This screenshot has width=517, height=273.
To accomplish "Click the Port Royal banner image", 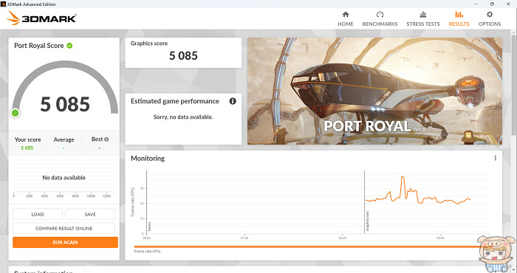I will (375, 91).
